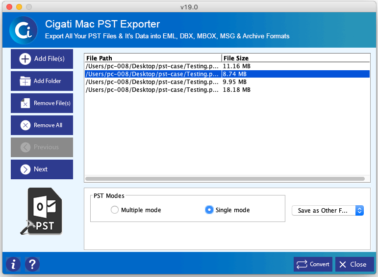Click the File Path column header
This screenshot has width=378, height=277.
[153, 58]
